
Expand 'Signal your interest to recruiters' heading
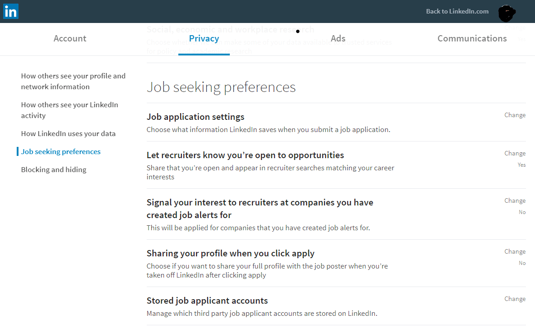click(260, 209)
